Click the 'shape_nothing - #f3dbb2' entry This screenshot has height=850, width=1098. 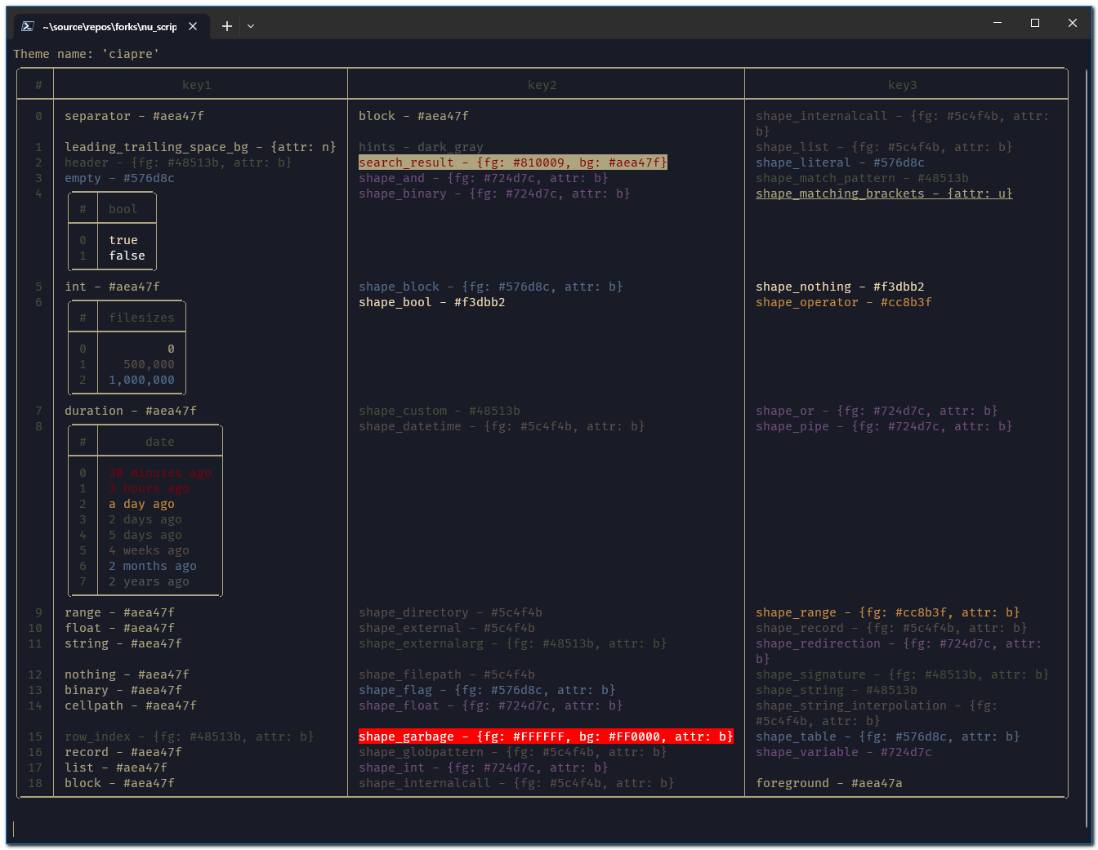tap(840, 287)
